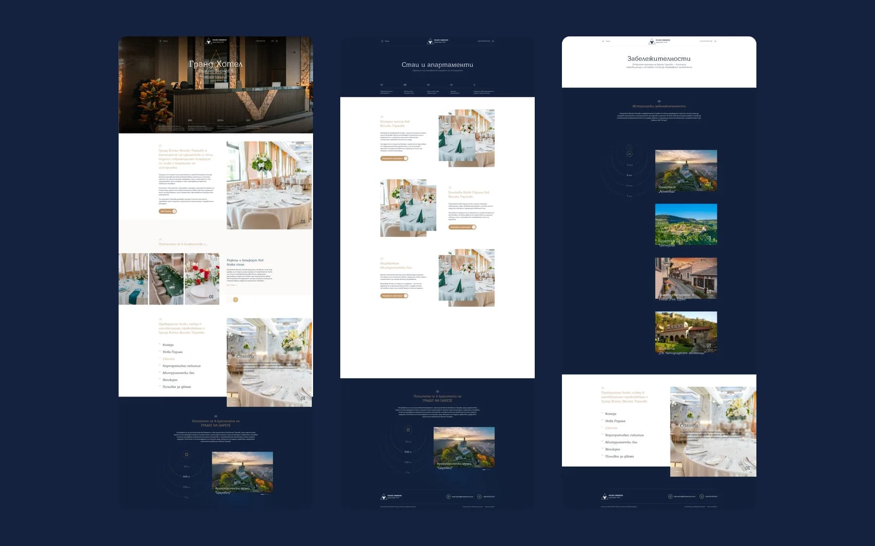Click phone icon in landmarks page footer
The image size is (875, 546).
(701, 496)
